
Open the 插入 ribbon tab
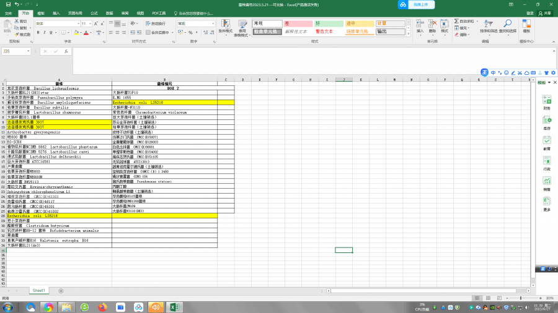click(56, 12)
